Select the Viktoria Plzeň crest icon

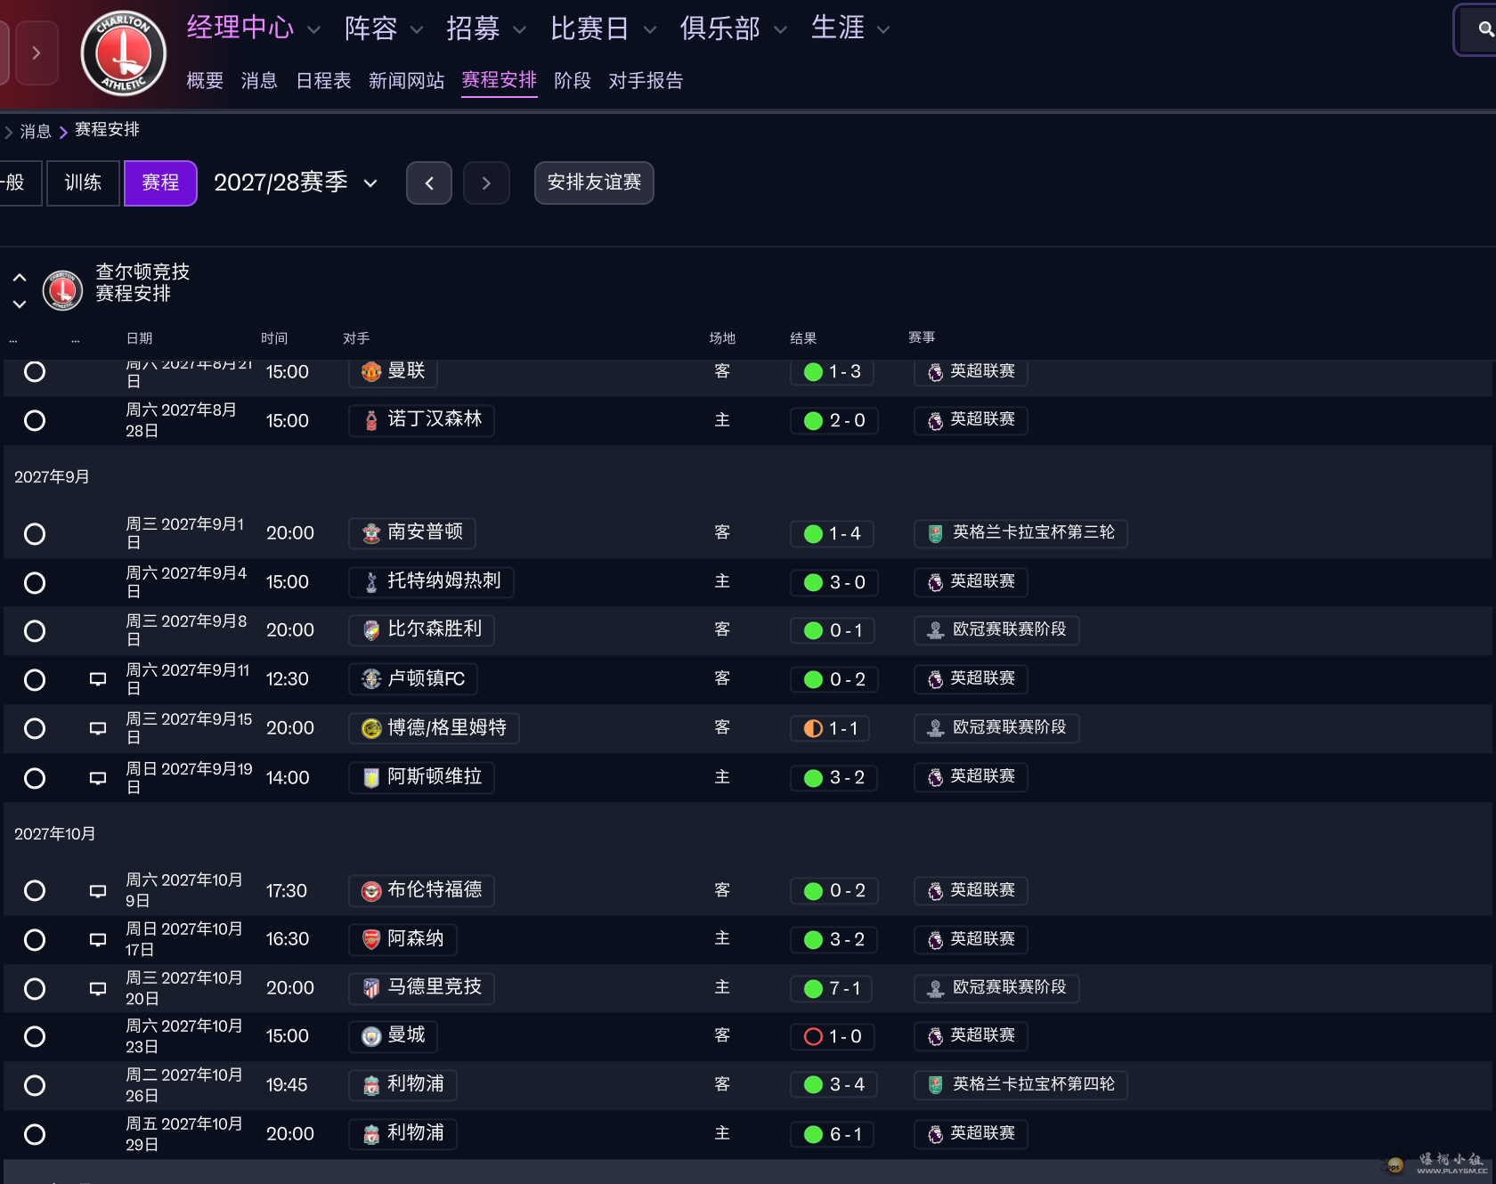(x=371, y=630)
